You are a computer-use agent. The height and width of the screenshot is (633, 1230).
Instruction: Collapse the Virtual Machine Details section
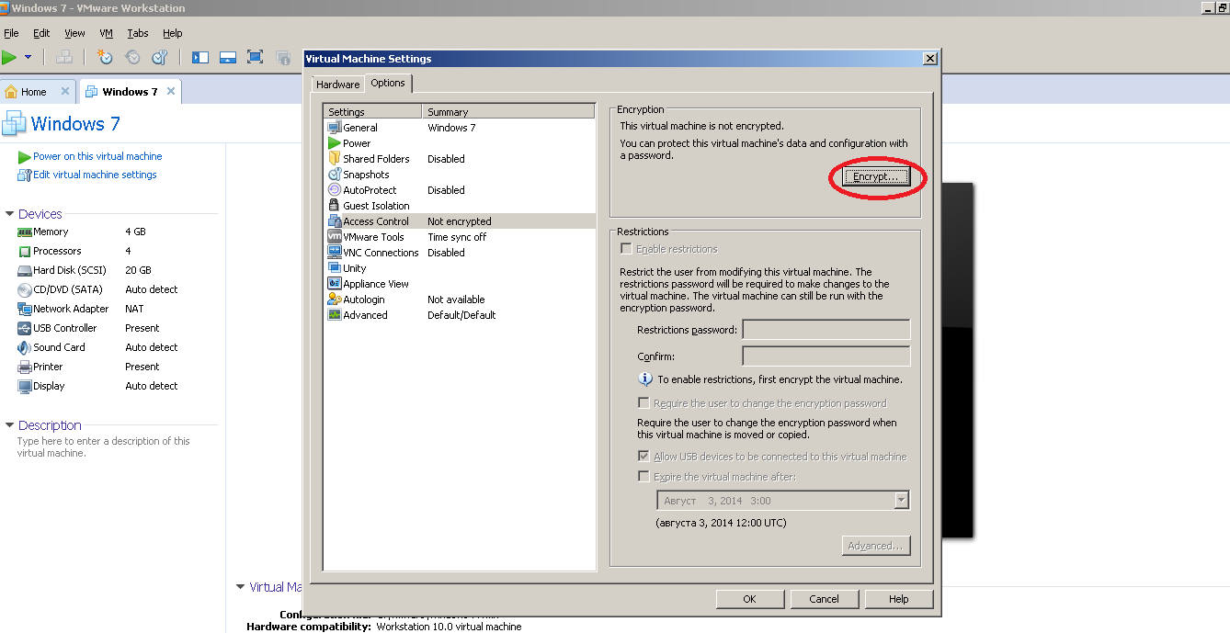[241, 587]
